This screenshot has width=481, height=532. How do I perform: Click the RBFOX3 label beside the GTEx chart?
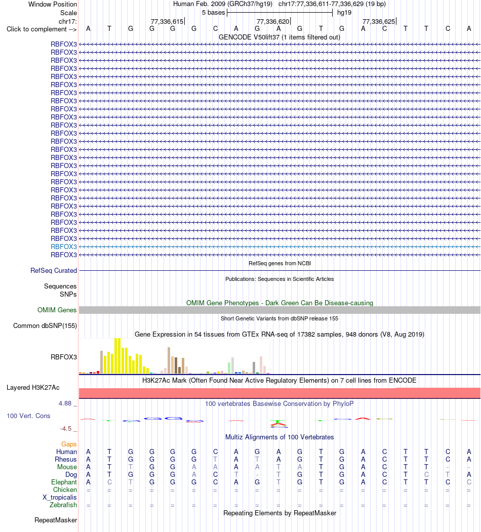tap(64, 357)
